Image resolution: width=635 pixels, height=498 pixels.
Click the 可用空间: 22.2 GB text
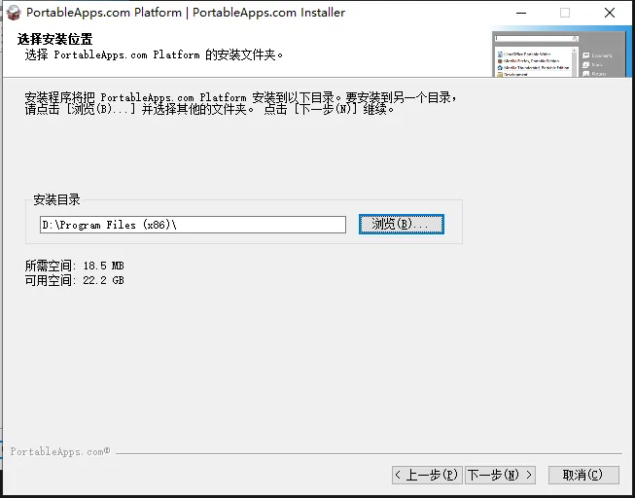(x=75, y=280)
